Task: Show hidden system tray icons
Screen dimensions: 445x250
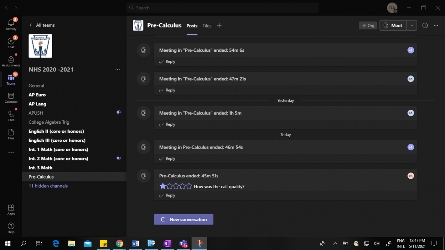Action: [x=335, y=243]
